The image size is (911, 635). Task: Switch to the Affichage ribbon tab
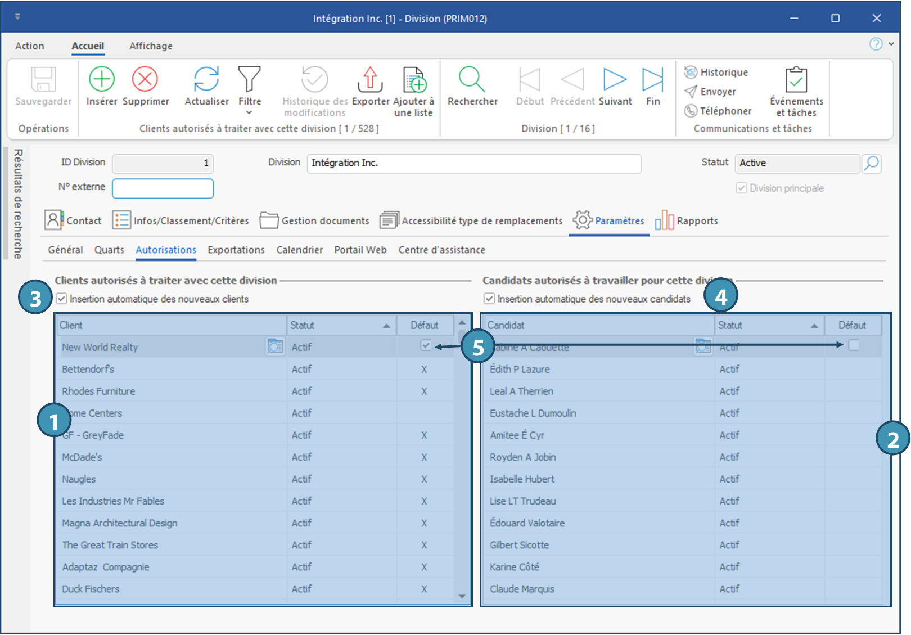pyautogui.click(x=151, y=46)
